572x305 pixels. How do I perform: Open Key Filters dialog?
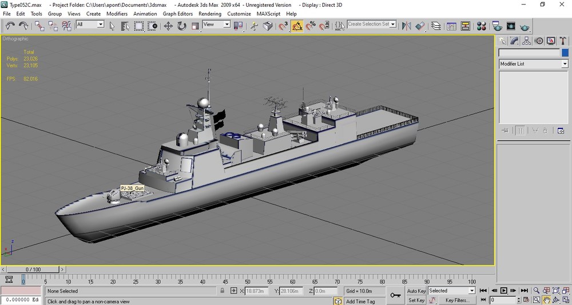(x=458, y=300)
